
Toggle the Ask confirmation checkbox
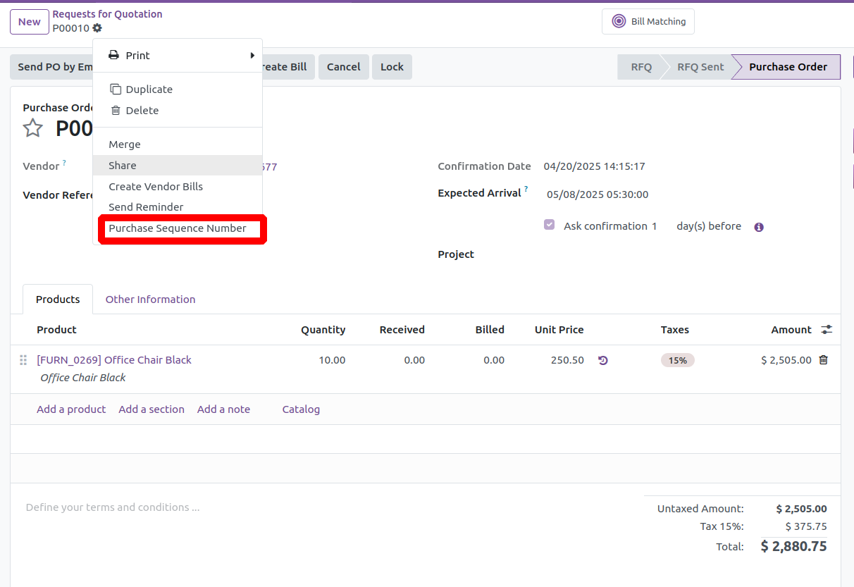point(549,225)
